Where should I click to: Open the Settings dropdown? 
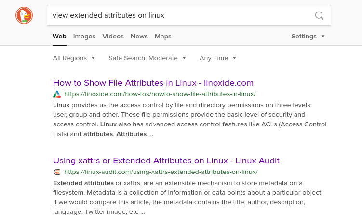tap(308, 37)
